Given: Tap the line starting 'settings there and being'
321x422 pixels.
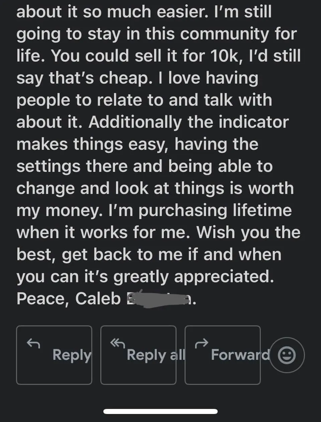Looking at the screenshot, I should coord(144,167).
